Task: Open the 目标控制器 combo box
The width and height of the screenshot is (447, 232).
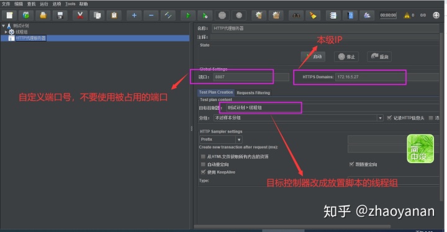Action: [x=332, y=108]
